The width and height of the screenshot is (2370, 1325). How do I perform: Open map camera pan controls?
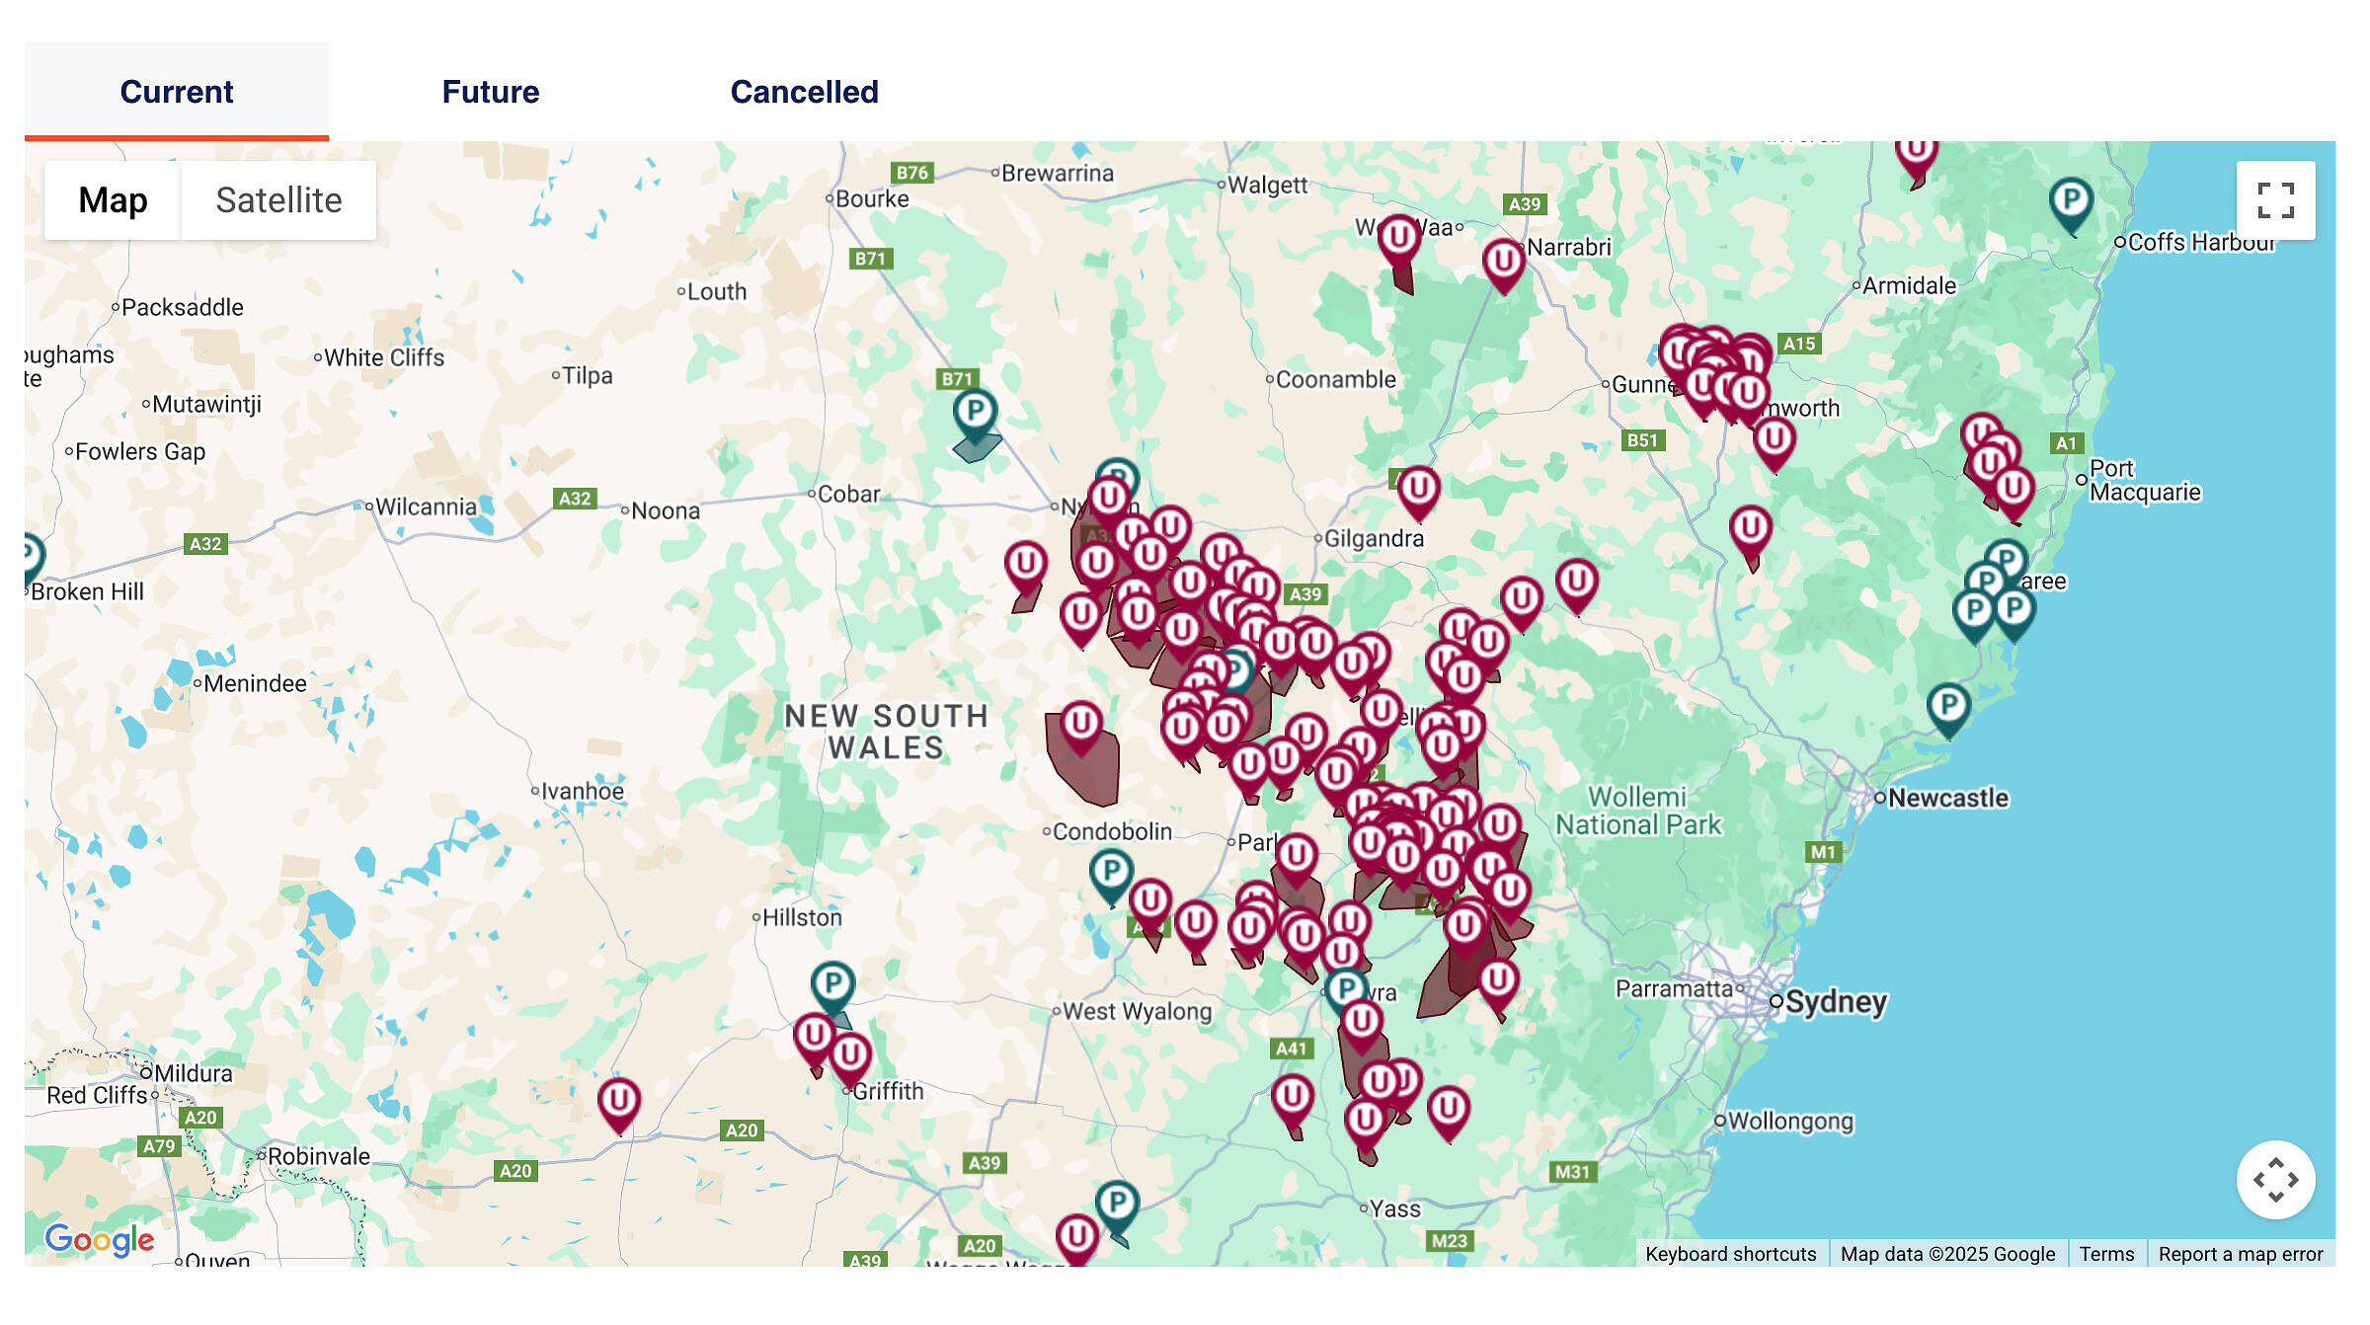[2274, 1179]
